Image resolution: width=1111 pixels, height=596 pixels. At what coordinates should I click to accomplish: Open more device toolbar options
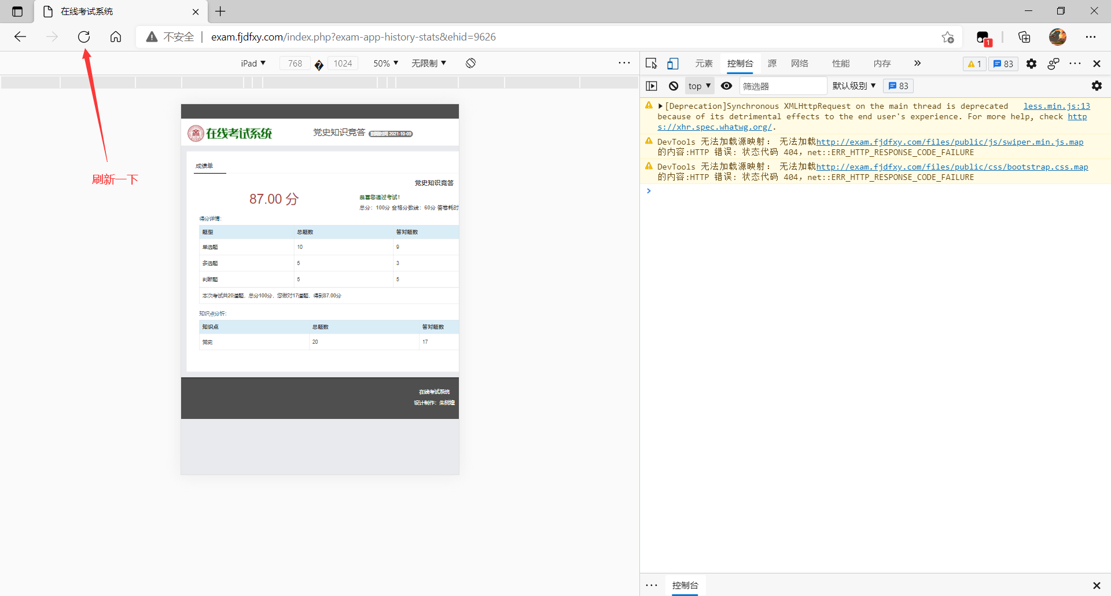624,63
